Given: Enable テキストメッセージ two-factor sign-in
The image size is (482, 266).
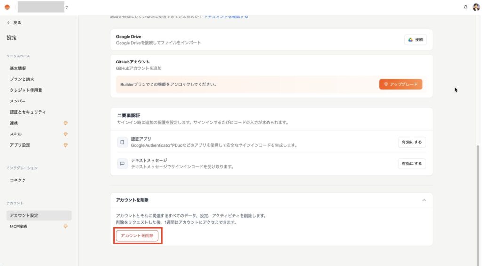Looking at the screenshot, I should (x=411, y=164).
